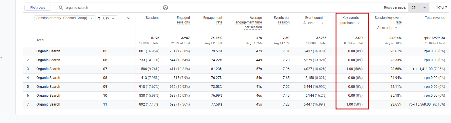The image size is (451, 123).
Task: Change the Key events purchase selector
Action: [350, 23]
